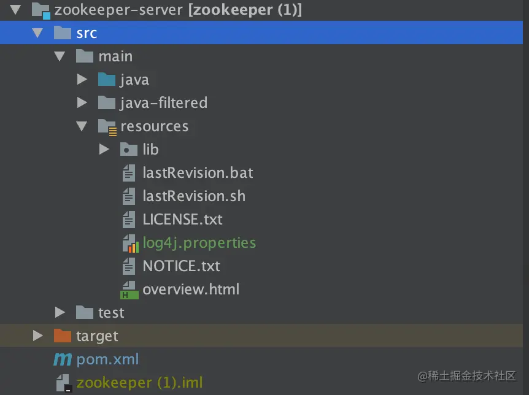Select the test folder label
529x395 pixels.
pos(111,313)
